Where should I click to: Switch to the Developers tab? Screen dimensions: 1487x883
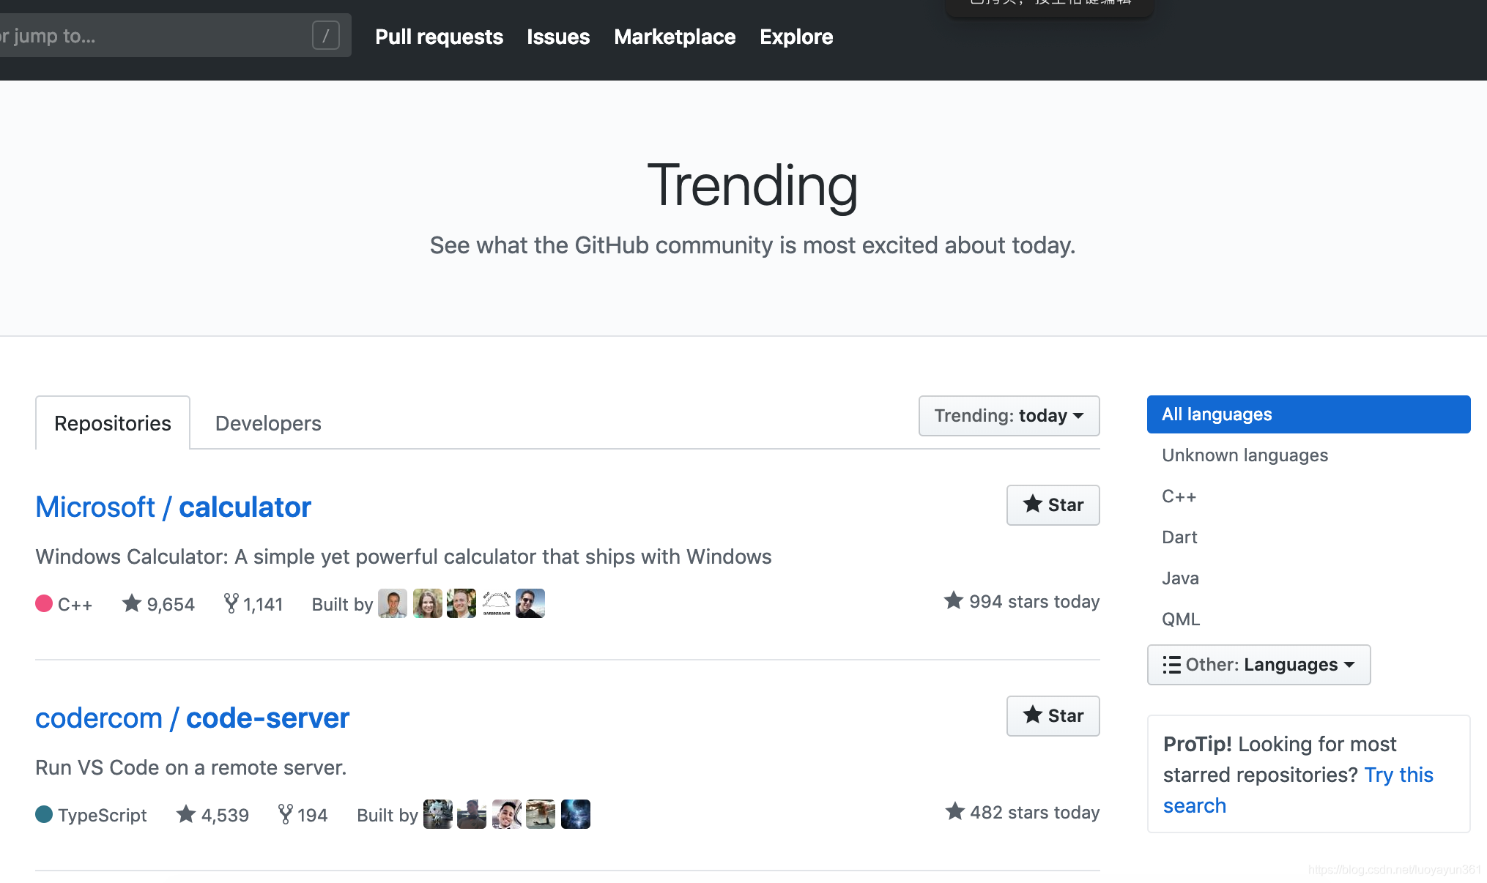(268, 422)
